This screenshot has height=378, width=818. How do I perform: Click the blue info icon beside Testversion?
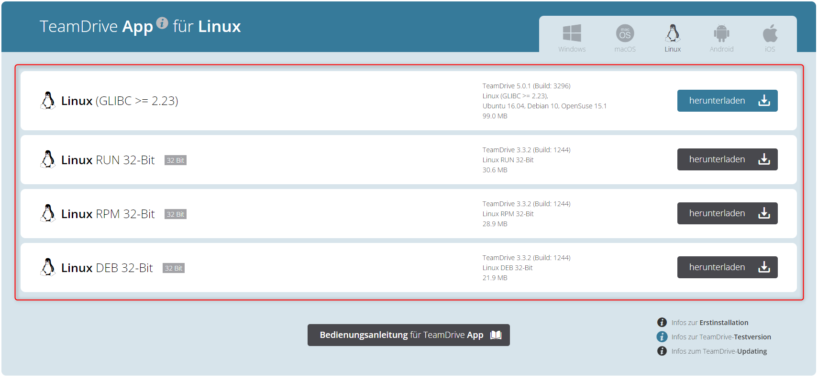[x=662, y=337]
